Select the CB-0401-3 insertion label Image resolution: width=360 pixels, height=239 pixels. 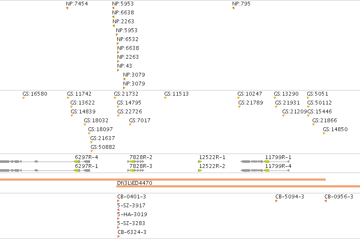click(132, 197)
